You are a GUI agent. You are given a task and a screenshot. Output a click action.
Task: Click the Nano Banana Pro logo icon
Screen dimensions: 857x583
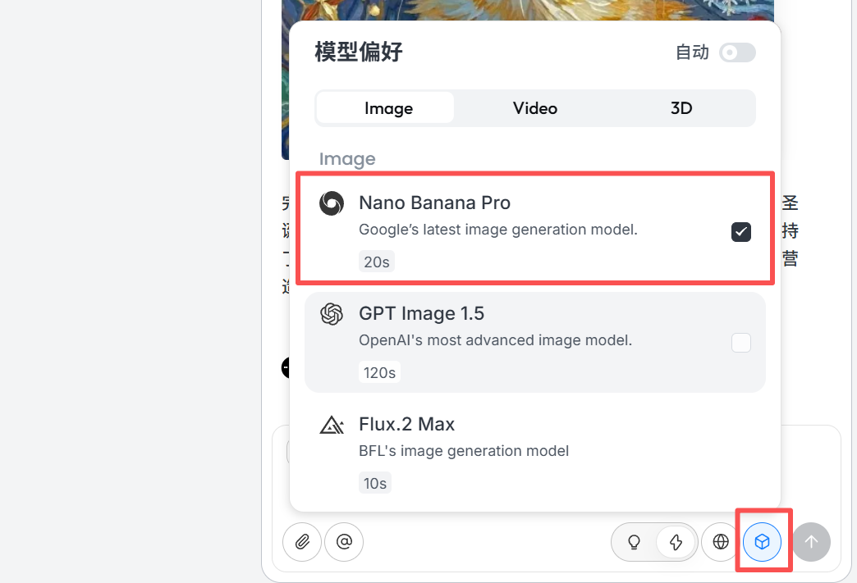[331, 203]
